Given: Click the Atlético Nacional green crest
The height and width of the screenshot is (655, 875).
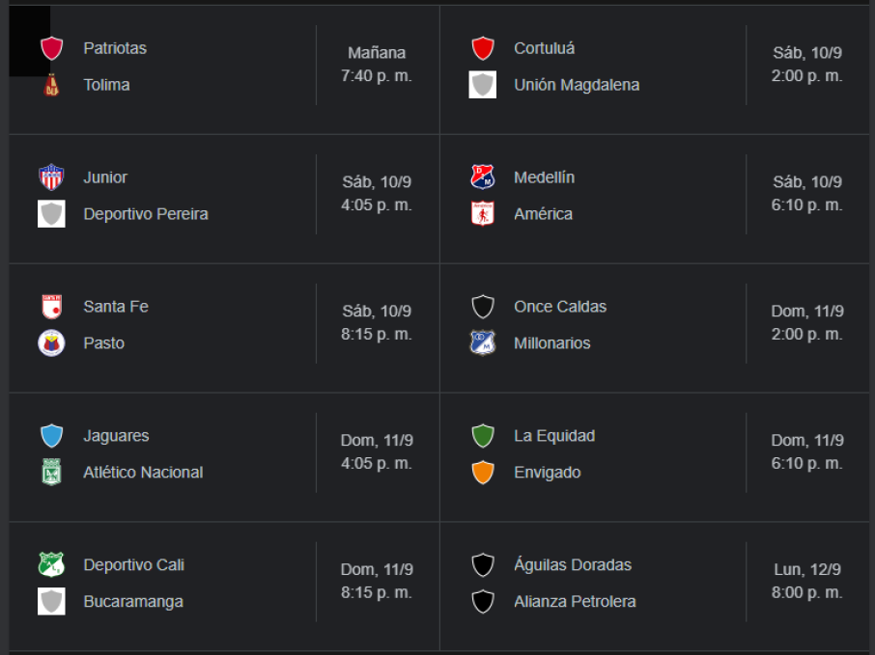Looking at the screenshot, I should click(x=51, y=473).
